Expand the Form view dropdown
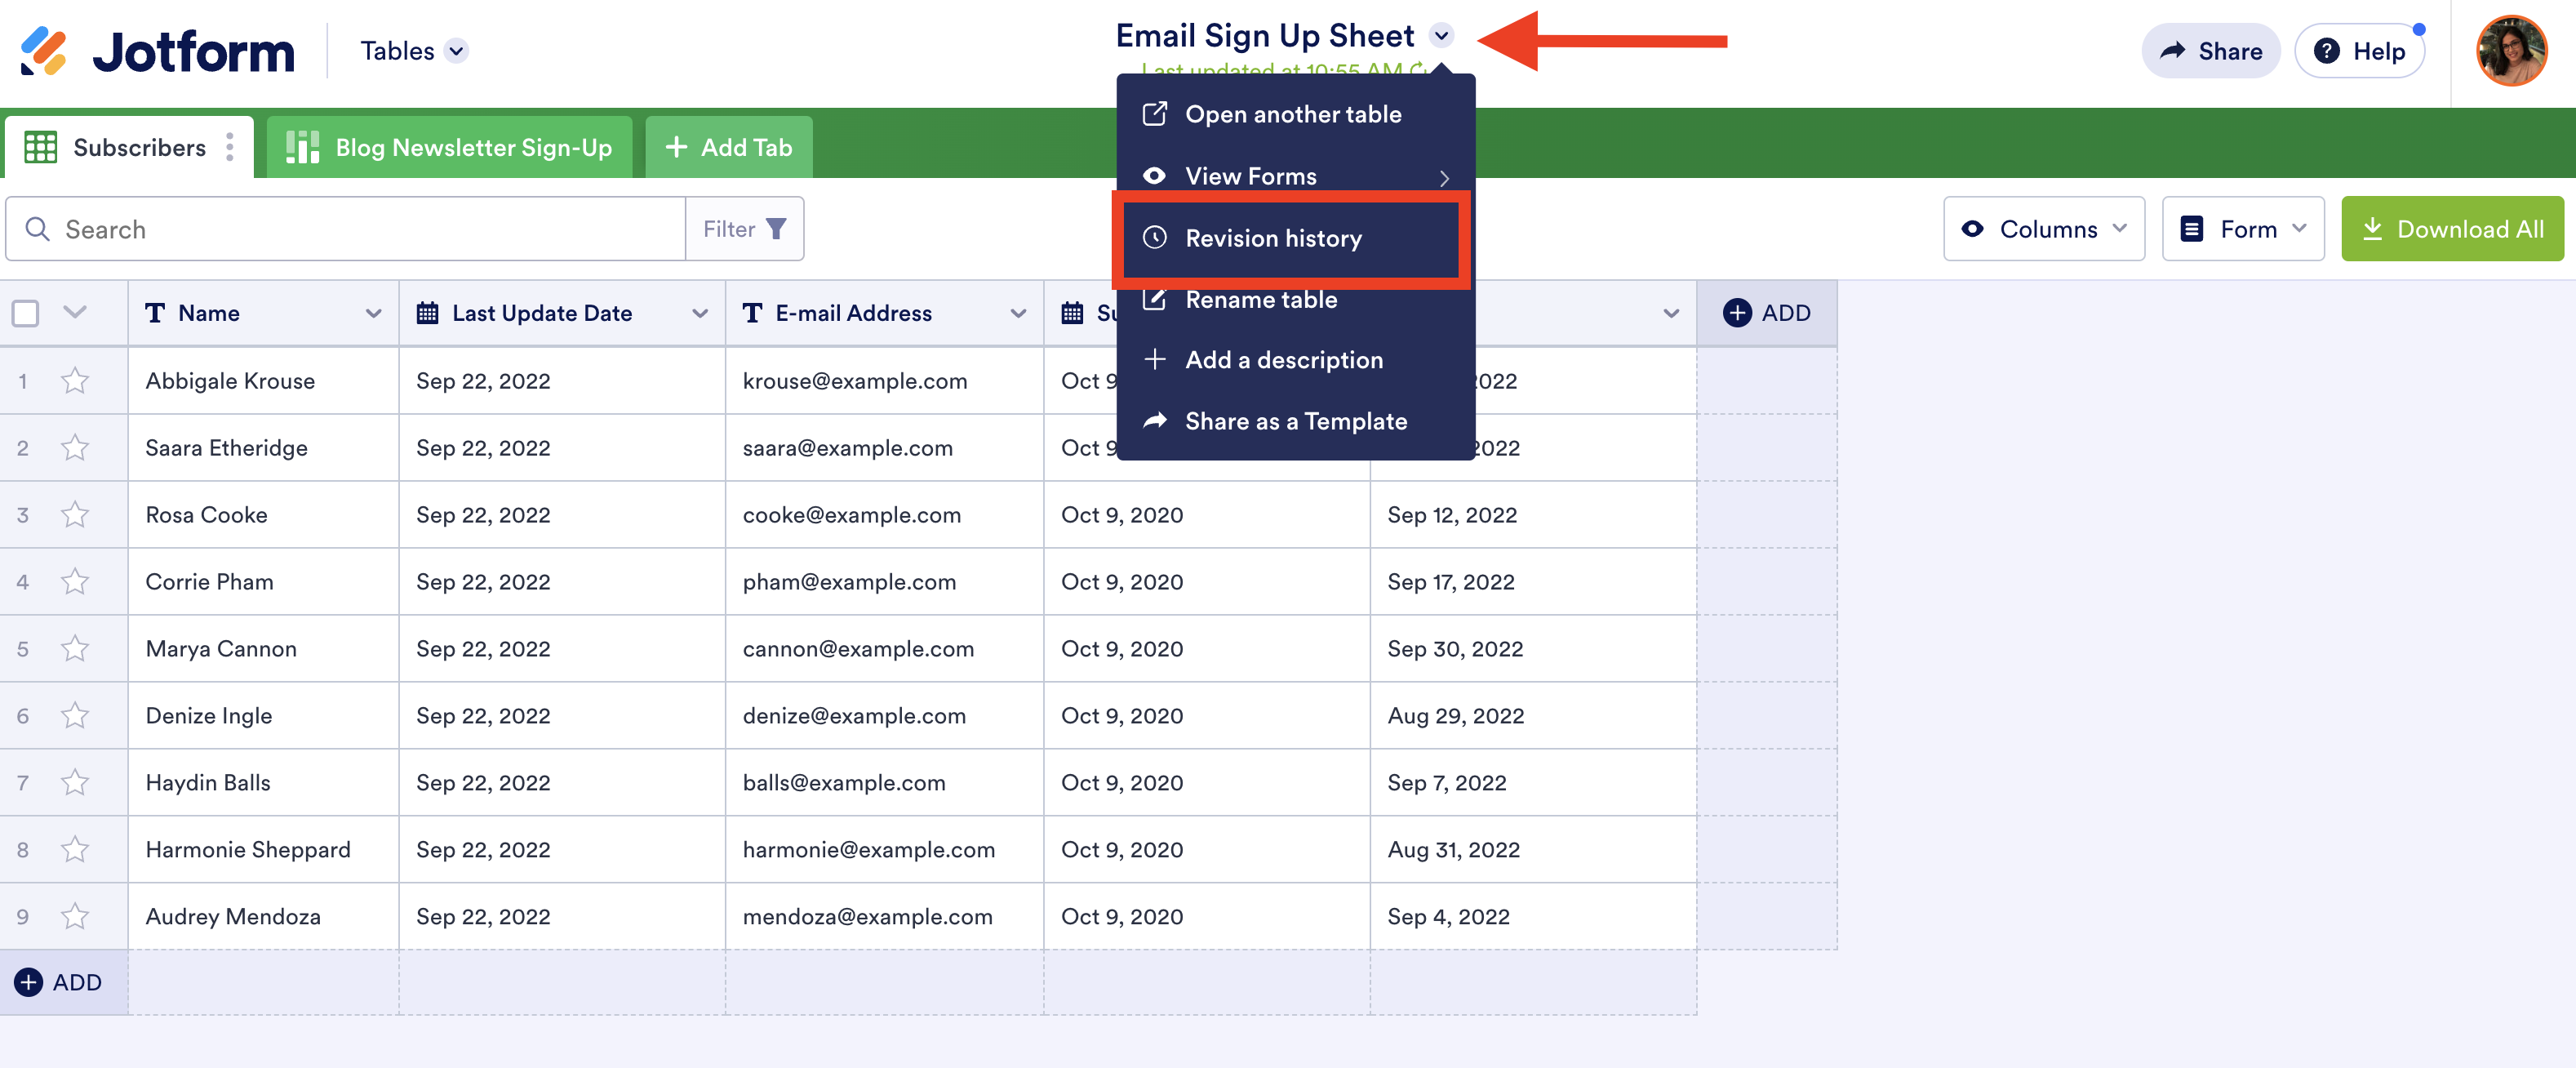 pos(2243,229)
